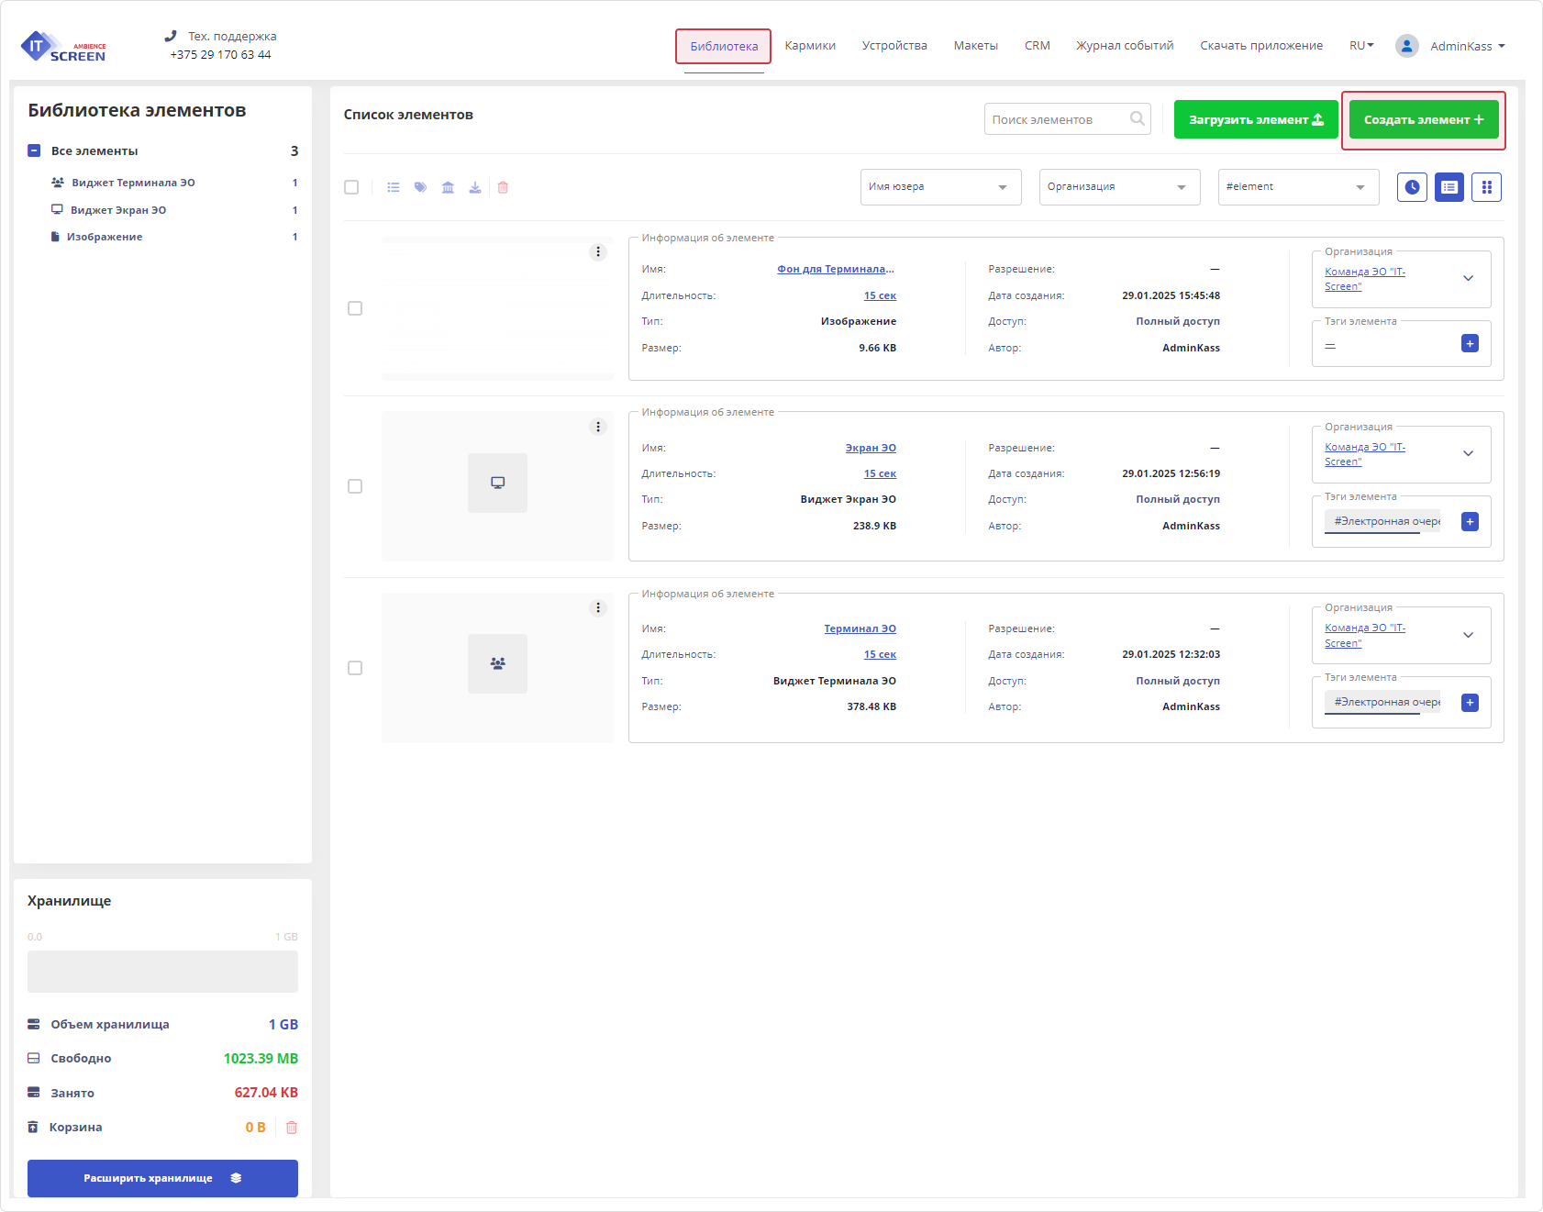The width and height of the screenshot is (1543, 1212).
Task: Click the Поиск элементов search field
Action: pos(1058,119)
